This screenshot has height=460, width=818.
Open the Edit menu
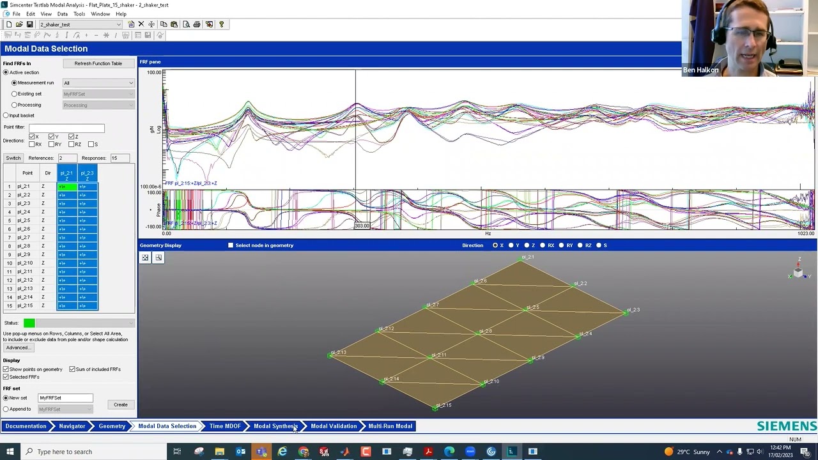coord(31,13)
